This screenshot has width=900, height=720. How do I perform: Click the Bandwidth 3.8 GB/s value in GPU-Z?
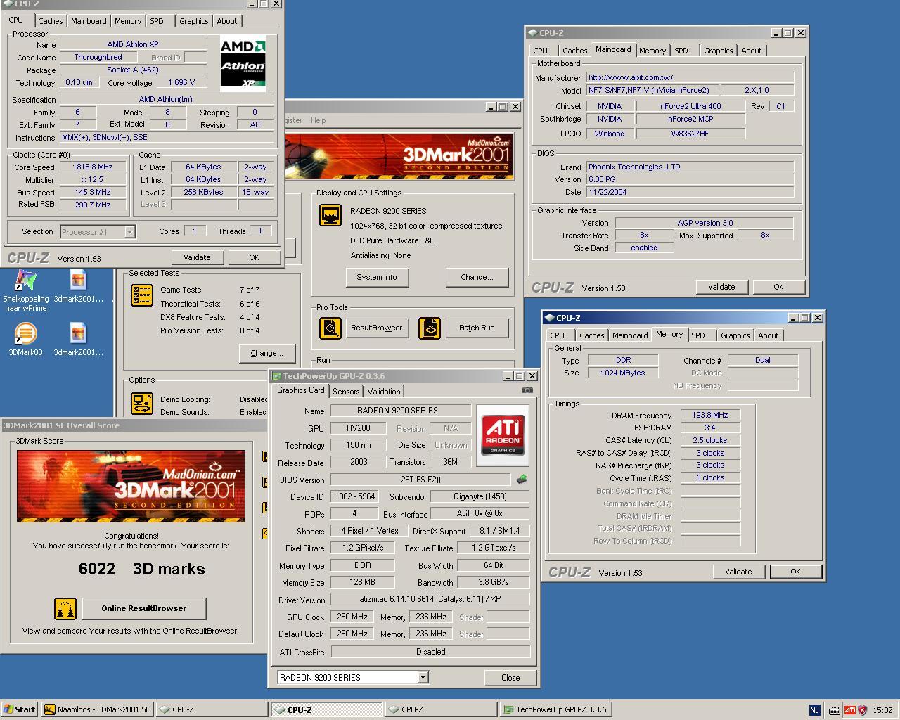[493, 582]
